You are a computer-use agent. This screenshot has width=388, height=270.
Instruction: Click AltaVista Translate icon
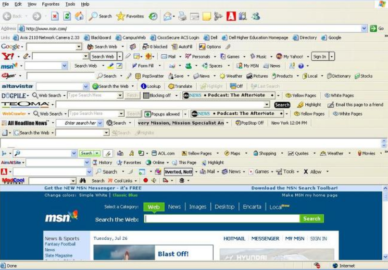171,86
